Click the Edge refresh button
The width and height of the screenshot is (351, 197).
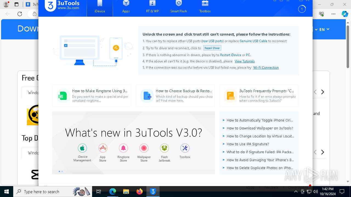pos(20,14)
